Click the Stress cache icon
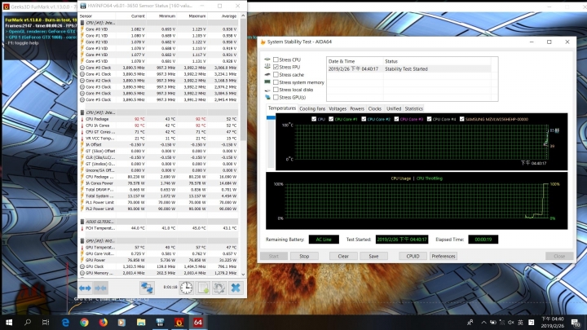The height and width of the screenshot is (330, 587). (267, 74)
